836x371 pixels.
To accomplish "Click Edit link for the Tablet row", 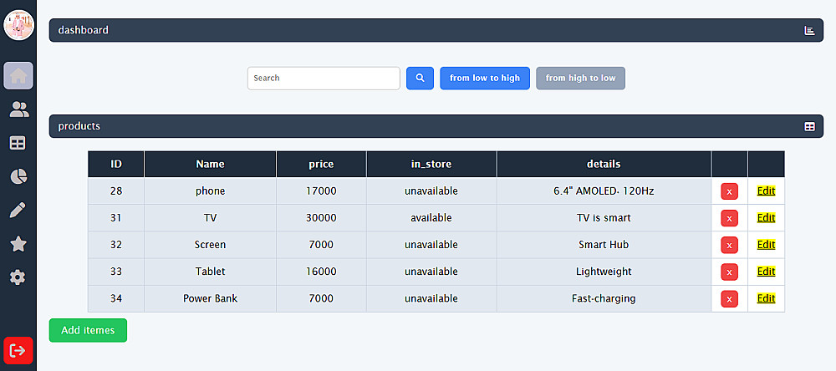I will point(766,272).
